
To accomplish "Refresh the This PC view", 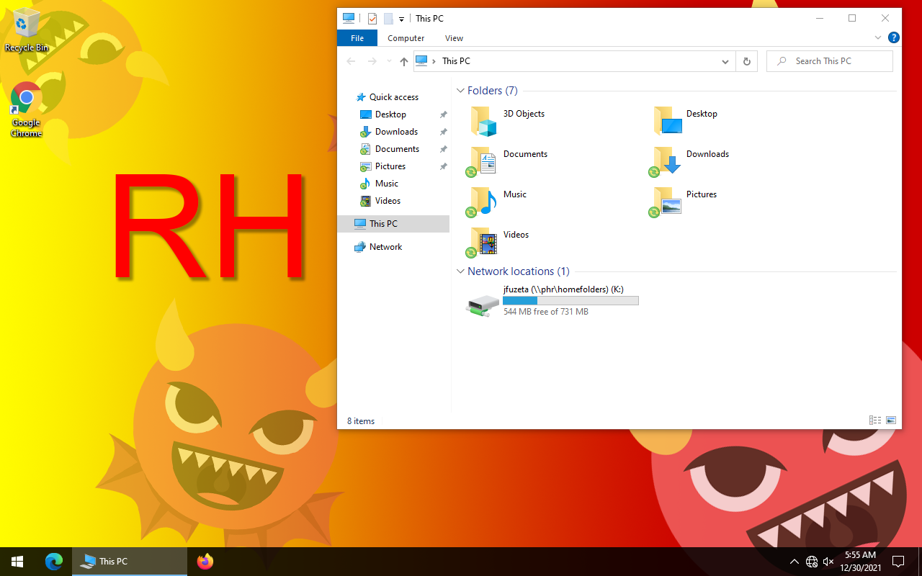I will coord(746,62).
